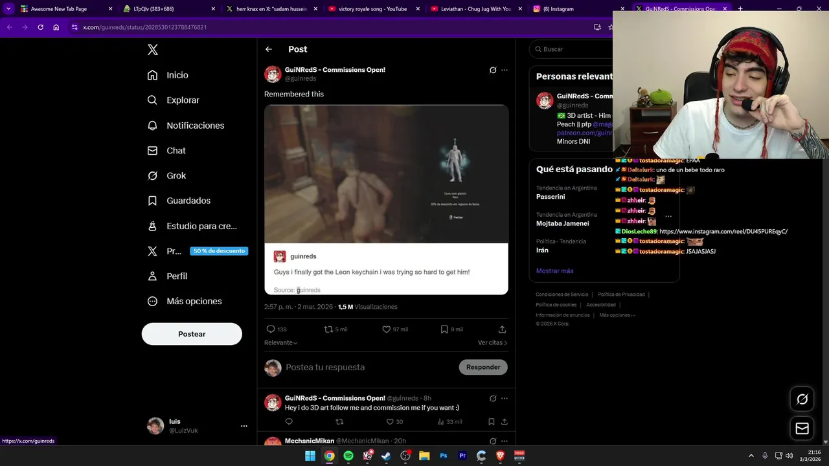The width and height of the screenshot is (829, 466).
Task: Click the reply icon showing 138
Action: [x=271, y=329]
